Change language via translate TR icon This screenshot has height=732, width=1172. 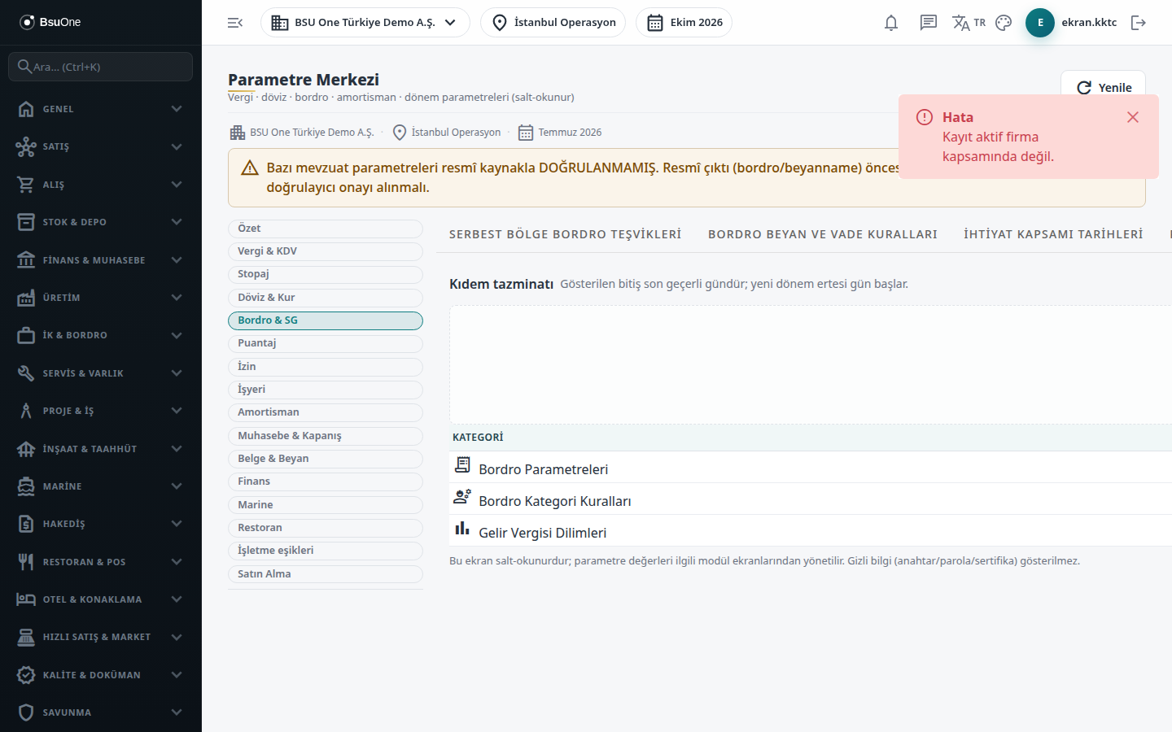(x=969, y=23)
